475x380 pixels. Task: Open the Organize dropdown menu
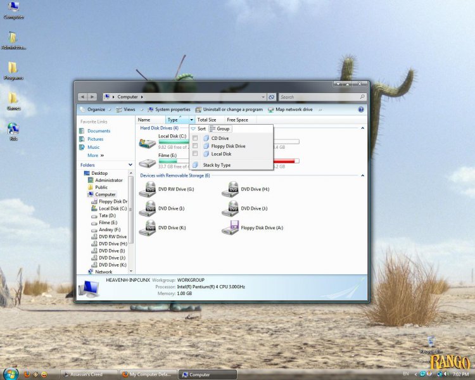pyautogui.click(x=96, y=110)
